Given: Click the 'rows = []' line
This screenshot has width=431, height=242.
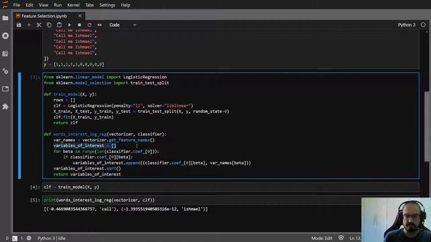Looking at the screenshot, I should coord(64,100).
